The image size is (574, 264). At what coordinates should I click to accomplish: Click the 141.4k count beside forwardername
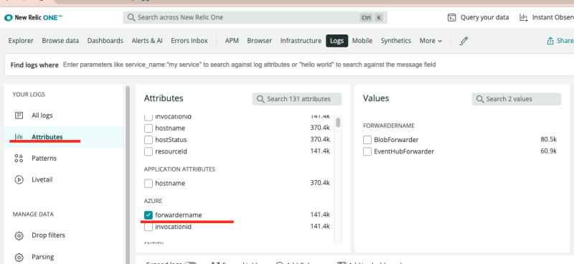(320, 214)
